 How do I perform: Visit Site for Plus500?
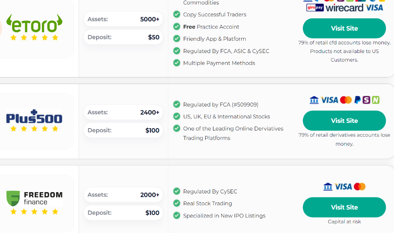pos(344,121)
